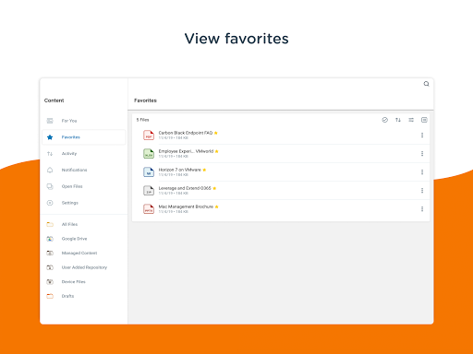Click the select-all checkmark circle icon
Image resolution: width=473 pixels, height=354 pixels.
384,120
